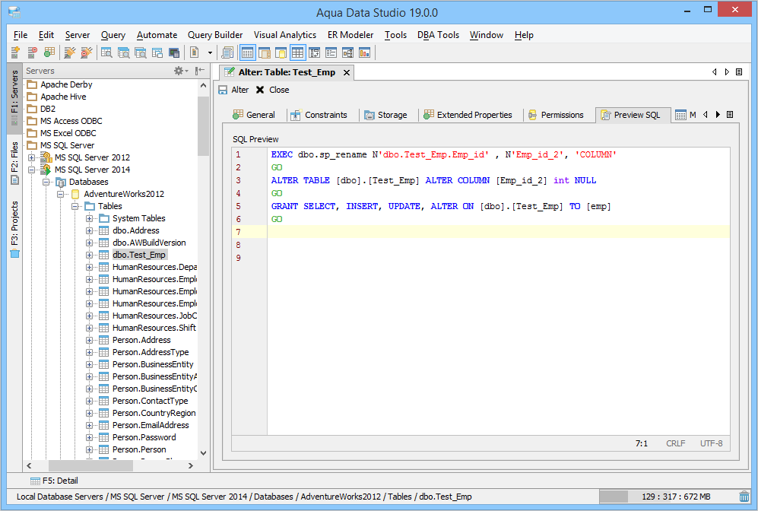Click the Close button under tab title
758x511 pixels.
272,90
